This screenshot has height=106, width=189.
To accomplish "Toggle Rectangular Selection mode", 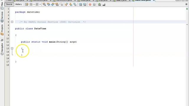I will pos(61,4).
